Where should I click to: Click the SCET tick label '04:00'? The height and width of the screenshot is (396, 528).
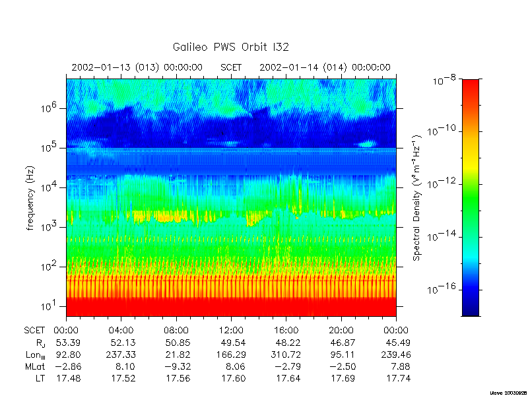[x=121, y=331]
